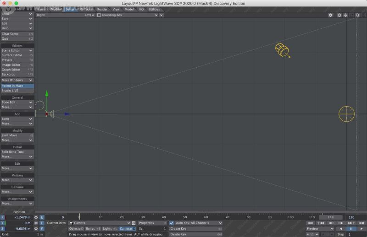Switch selection mode to Objects

point(76,229)
